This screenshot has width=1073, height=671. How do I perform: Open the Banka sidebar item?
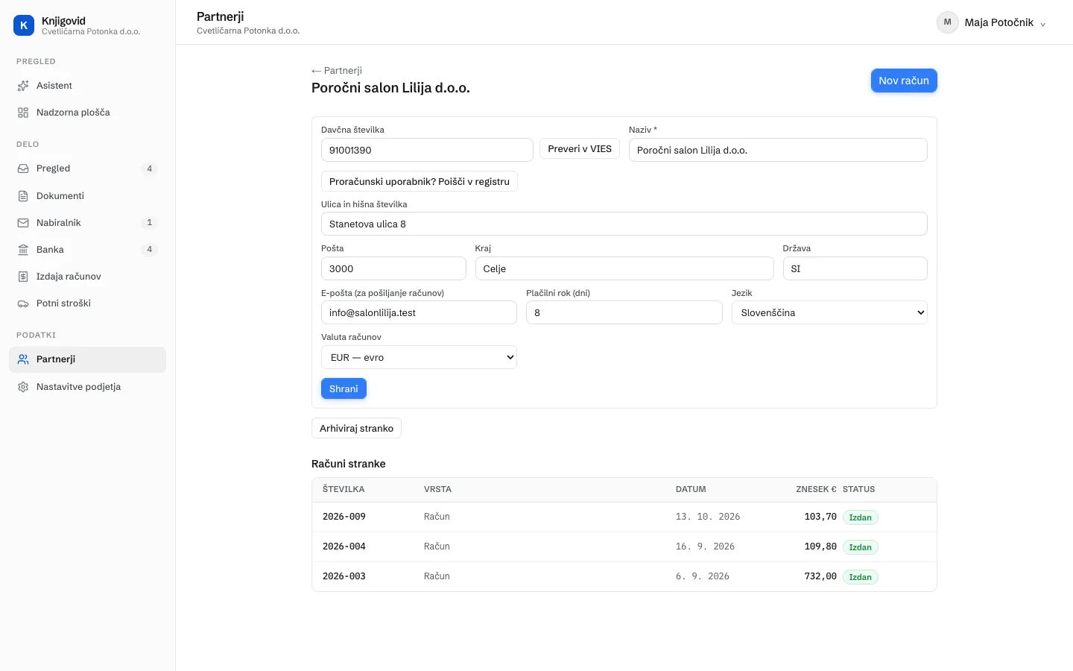point(87,250)
